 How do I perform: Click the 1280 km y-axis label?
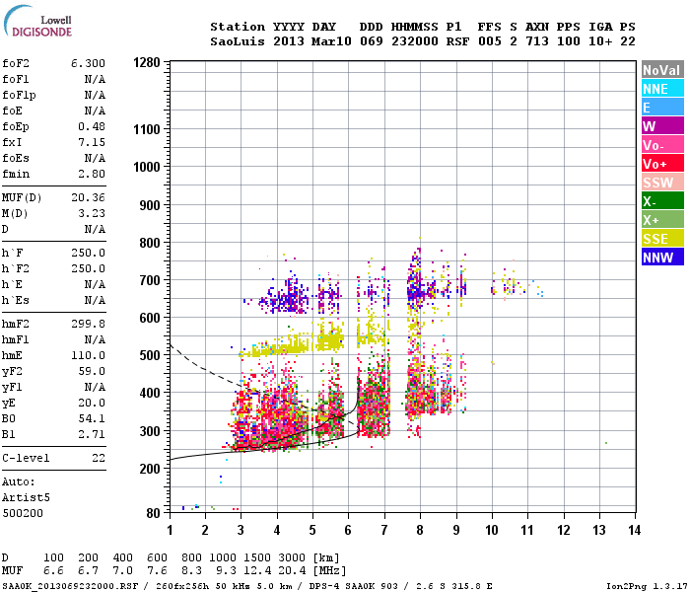147,62
